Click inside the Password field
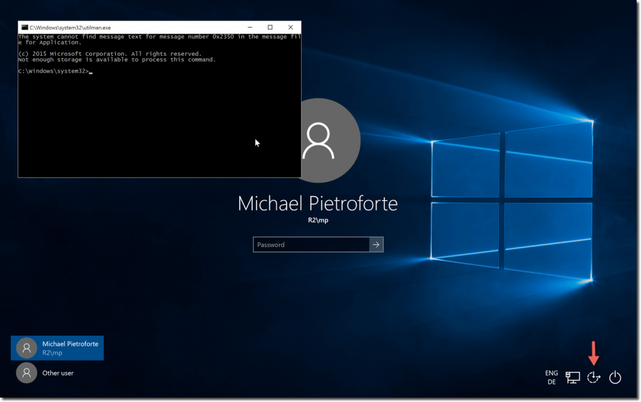 tap(310, 244)
